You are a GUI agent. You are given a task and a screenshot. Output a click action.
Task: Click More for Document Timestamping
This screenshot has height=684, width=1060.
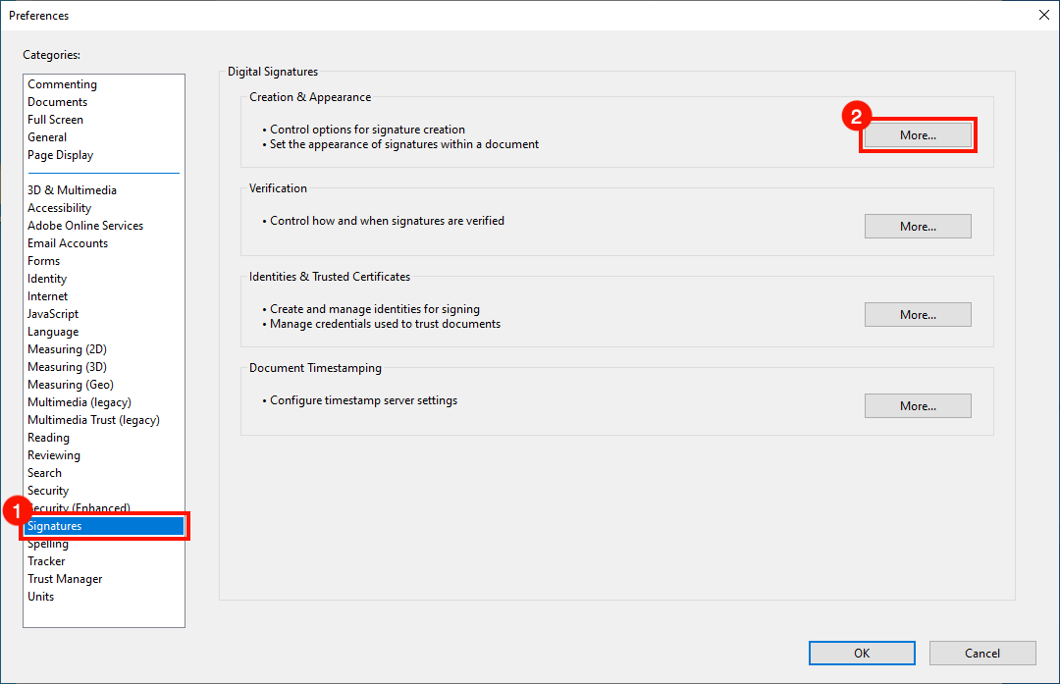point(918,406)
